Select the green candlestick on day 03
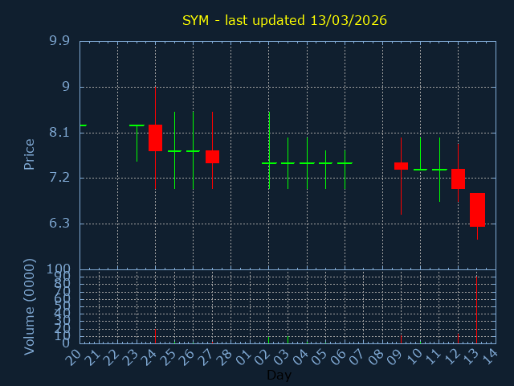514x386 pixels. 288,162
